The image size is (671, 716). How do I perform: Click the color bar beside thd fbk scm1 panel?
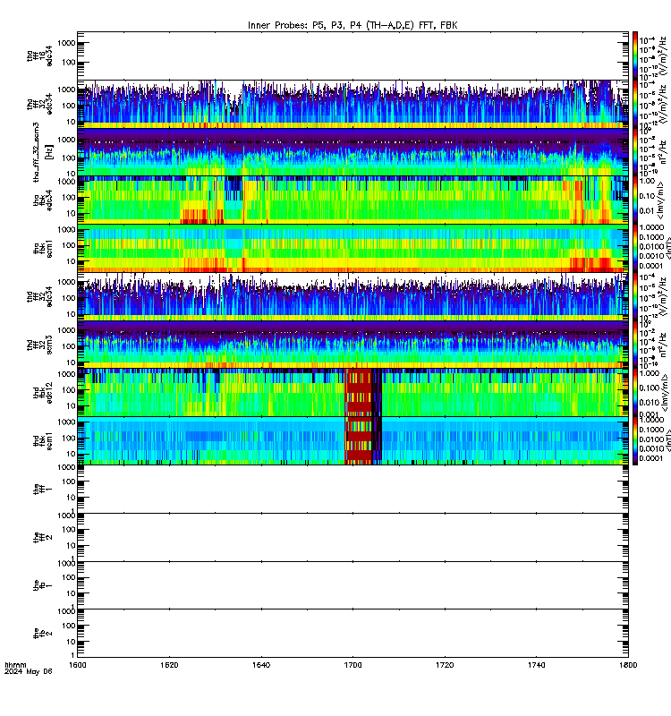(635, 441)
